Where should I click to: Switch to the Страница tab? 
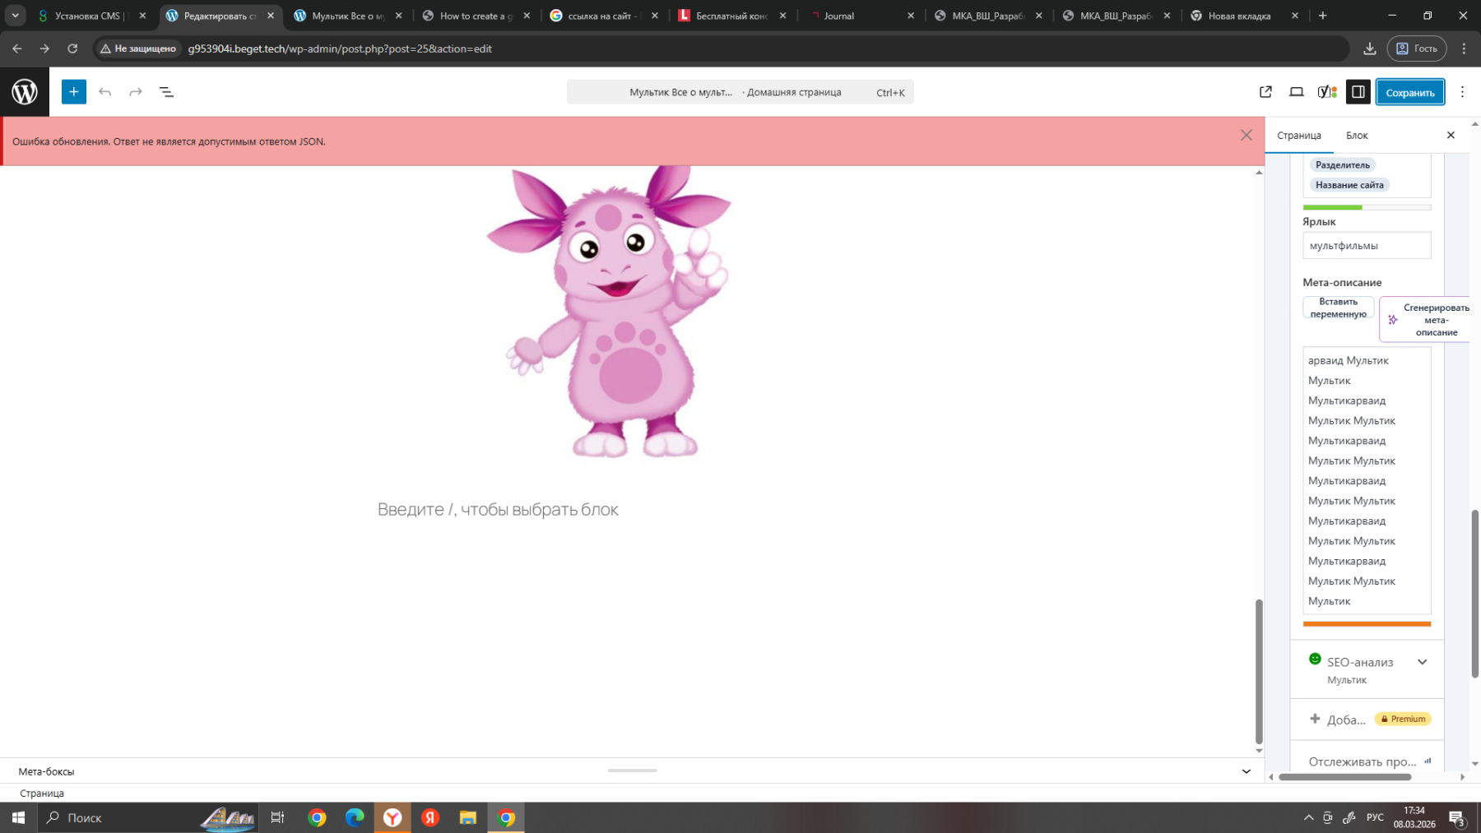click(1298, 136)
